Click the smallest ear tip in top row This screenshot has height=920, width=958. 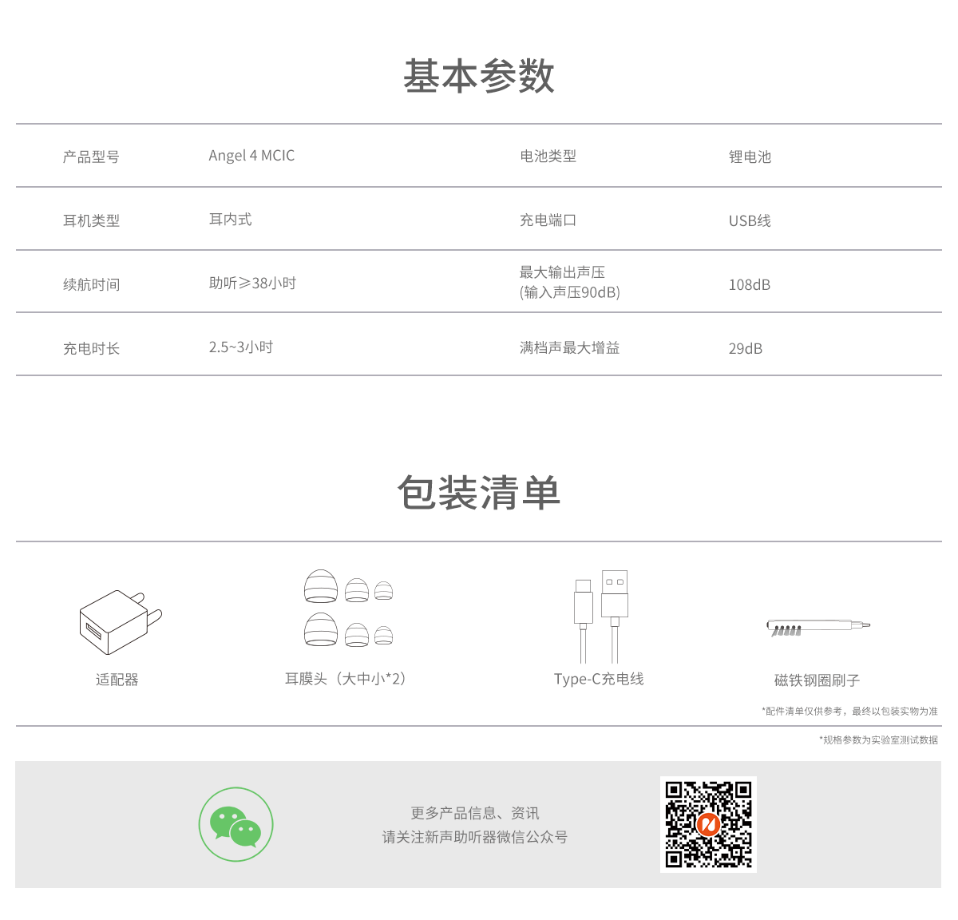(384, 591)
